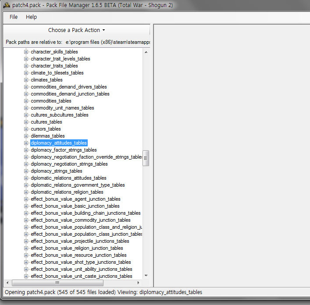Viewport: 310px width, 305px height.
Task: Expand the cultures_tables tree node
Action: coord(26,122)
